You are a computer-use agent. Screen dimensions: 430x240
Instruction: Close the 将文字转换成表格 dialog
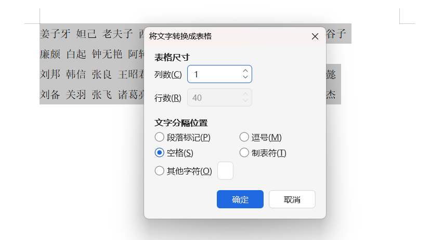[315, 36]
